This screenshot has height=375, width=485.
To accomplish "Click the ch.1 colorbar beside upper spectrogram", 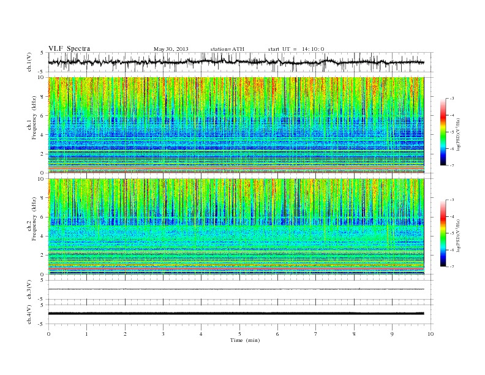I will tap(443, 132).
